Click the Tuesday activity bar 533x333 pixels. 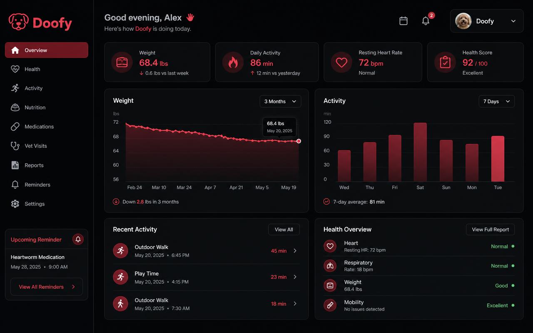[498, 159]
